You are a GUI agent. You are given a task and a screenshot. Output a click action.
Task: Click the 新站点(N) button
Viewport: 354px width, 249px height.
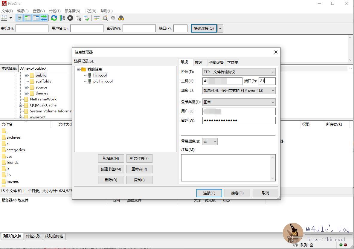(x=111, y=158)
